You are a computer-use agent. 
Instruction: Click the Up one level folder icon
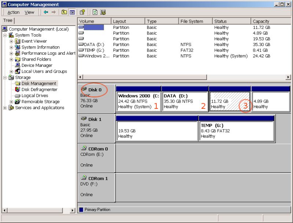coord(63,12)
